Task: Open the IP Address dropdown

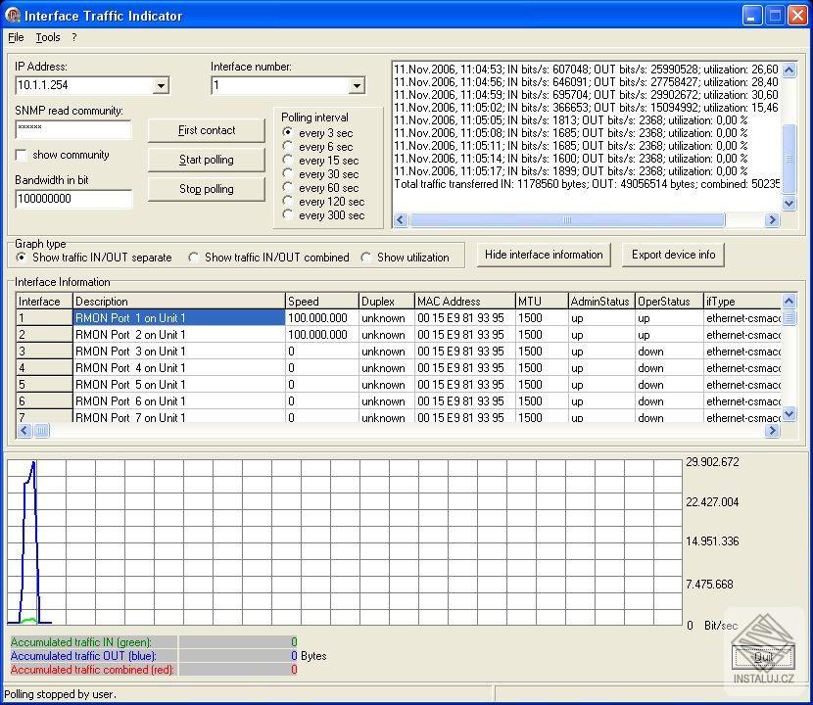Action: (x=160, y=85)
